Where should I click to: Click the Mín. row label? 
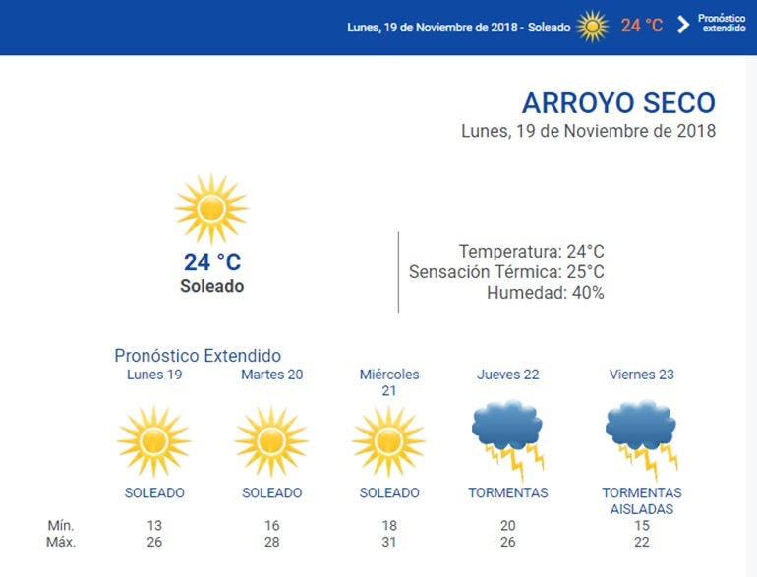tap(61, 525)
